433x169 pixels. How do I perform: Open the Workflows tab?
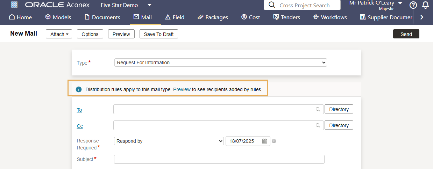pyautogui.click(x=330, y=17)
